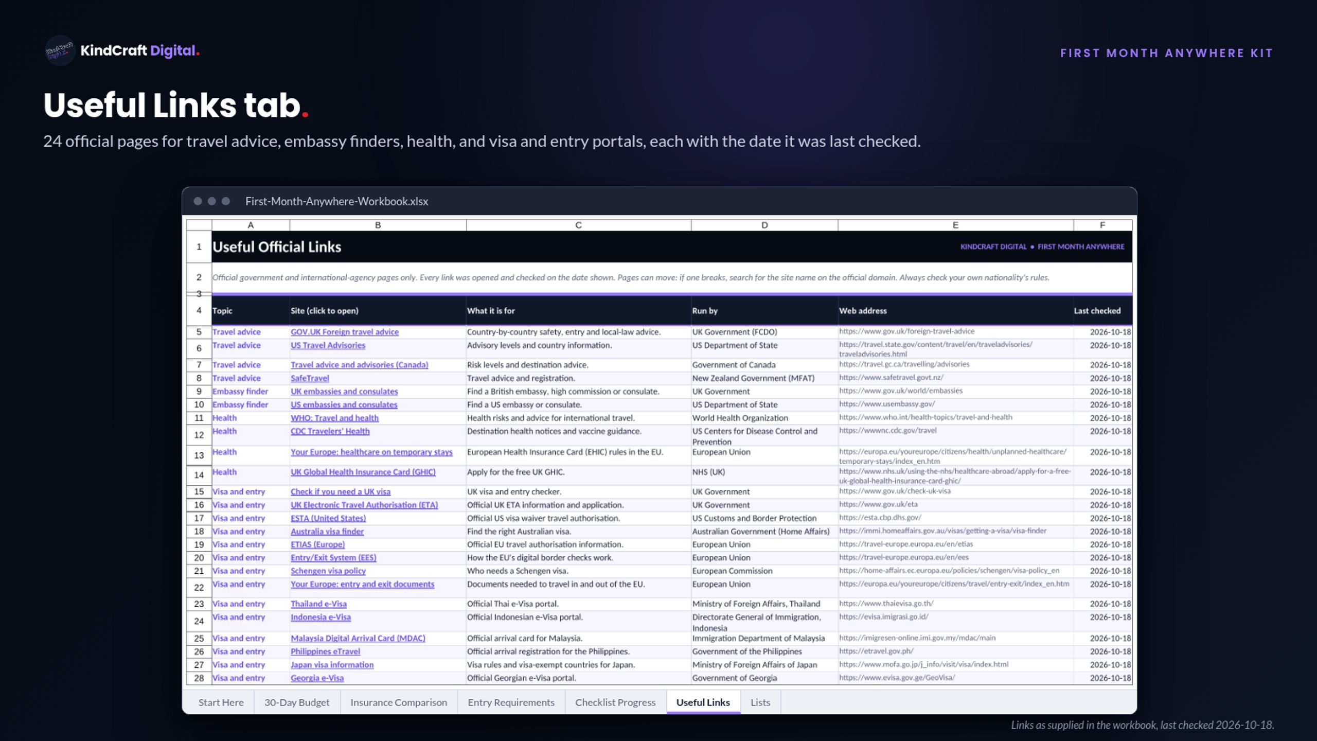Go to the Checklist Progress tab
The height and width of the screenshot is (741, 1317).
point(615,702)
